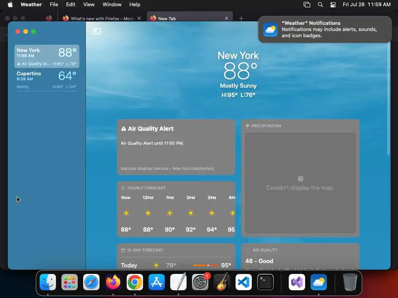398x298 pixels.
Task: Click the sun icon under 12PM
Action: click(148, 213)
